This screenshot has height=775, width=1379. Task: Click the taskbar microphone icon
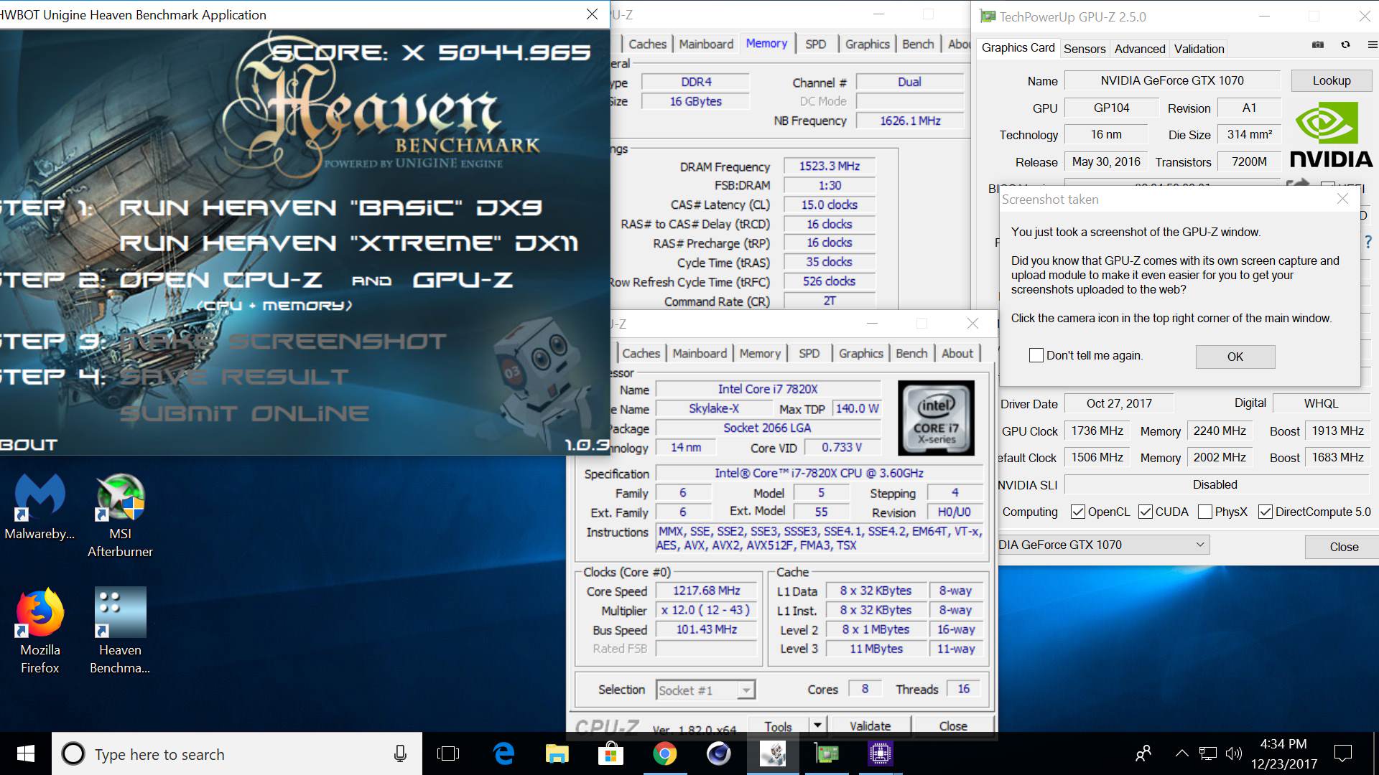click(400, 753)
